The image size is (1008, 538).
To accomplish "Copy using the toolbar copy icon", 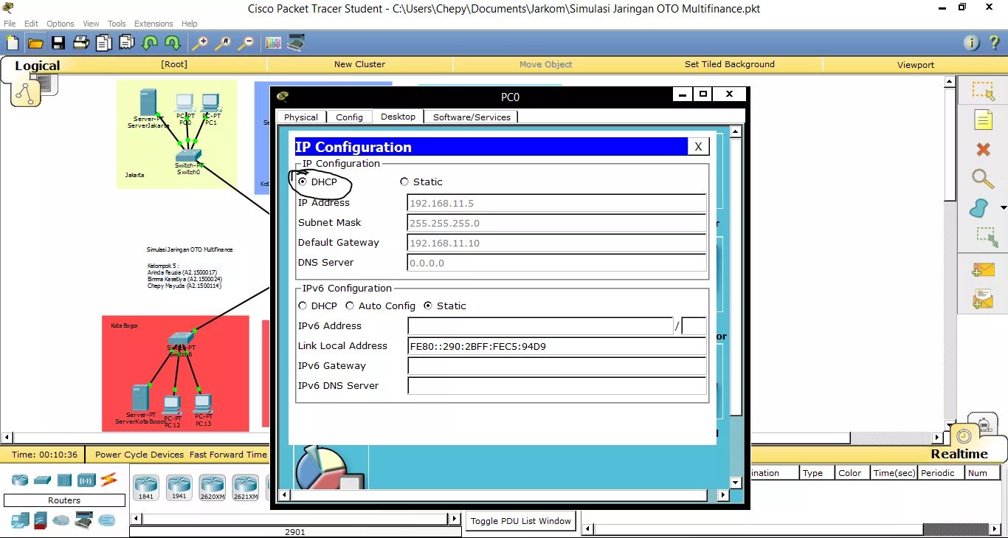I will [x=104, y=43].
